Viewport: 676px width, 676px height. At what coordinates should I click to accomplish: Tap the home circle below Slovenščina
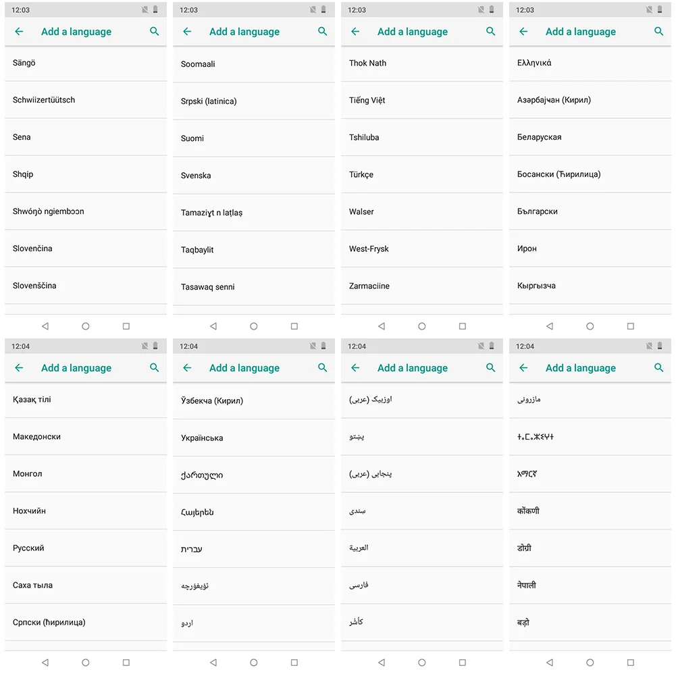86,326
